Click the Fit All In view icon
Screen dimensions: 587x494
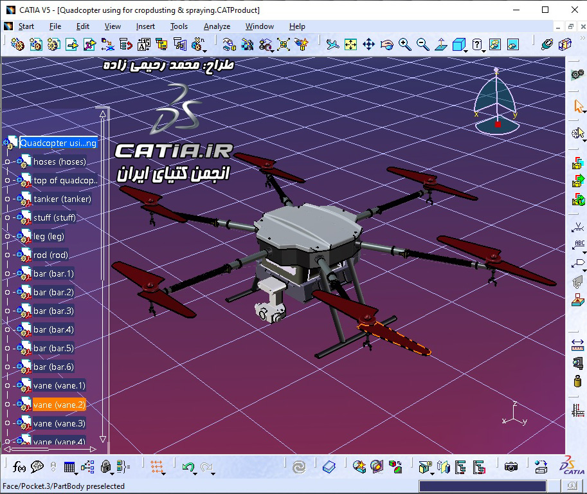(x=350, y=44)
